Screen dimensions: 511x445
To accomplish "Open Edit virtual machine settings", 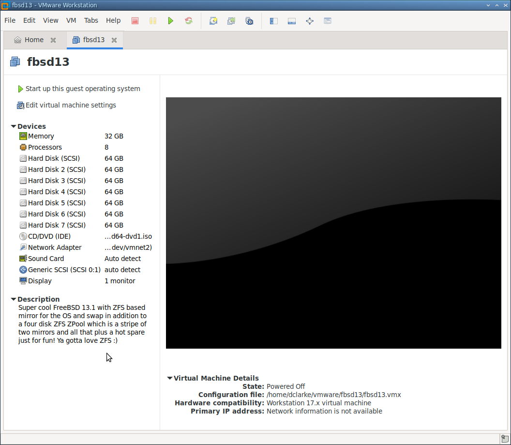I will click(x=66, y=105).
